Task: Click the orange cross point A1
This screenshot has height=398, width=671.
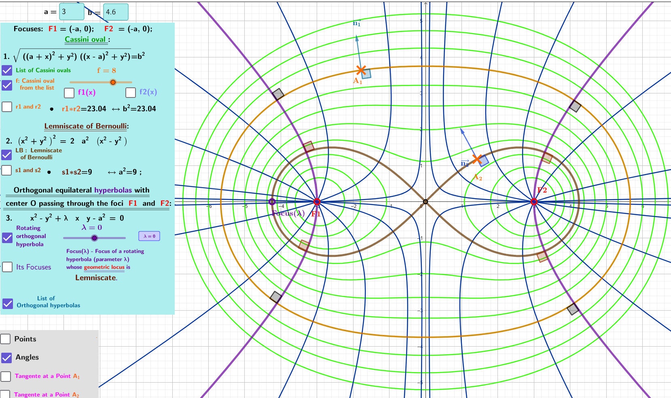Action: coord(361,70)
